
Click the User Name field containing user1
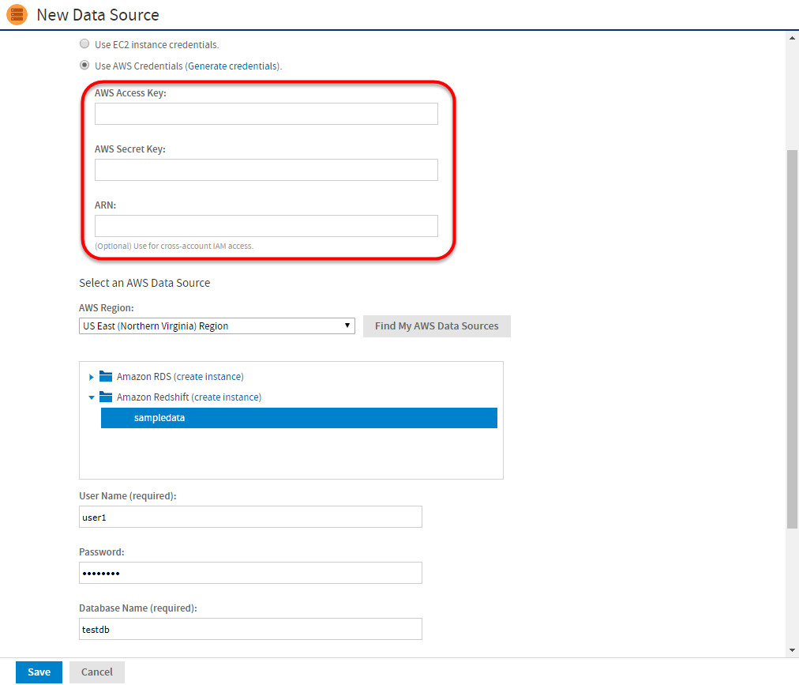point(250,517)
